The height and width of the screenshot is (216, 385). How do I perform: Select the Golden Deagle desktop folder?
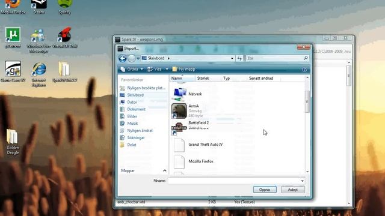click(x=13, y=142)
